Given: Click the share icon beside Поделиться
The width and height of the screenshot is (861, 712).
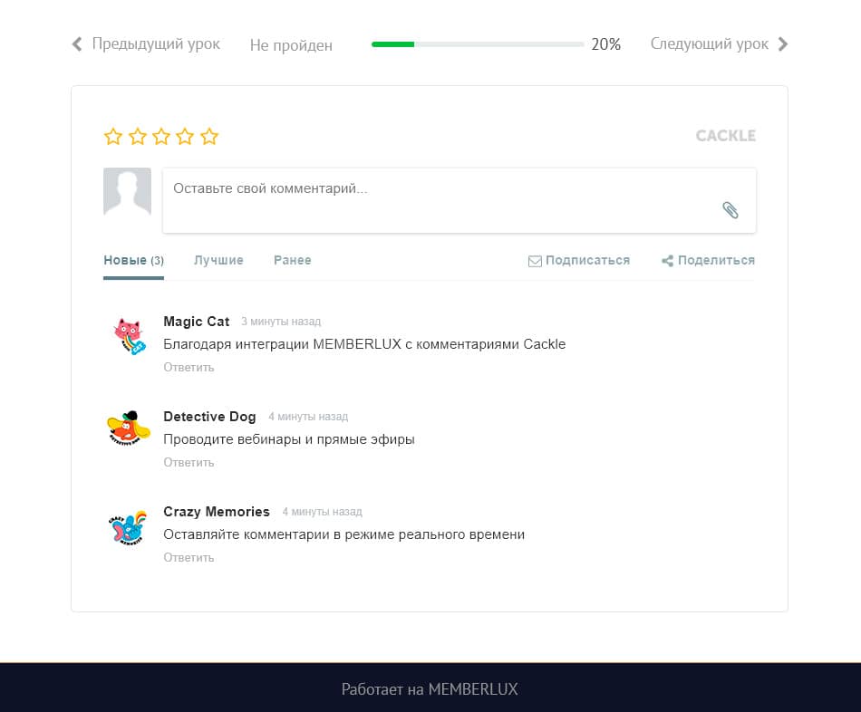Looking at the screenshot, I should click(x=667, y=261).
